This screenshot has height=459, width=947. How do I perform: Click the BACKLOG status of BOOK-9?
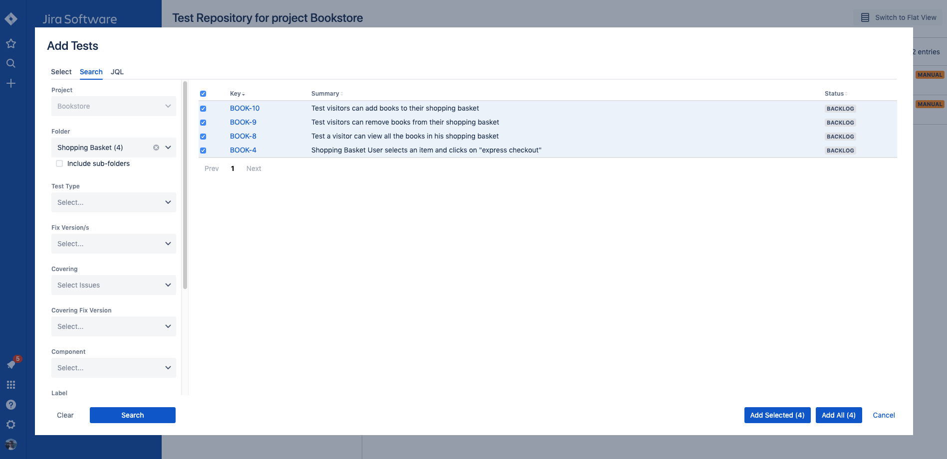point(840,123)
